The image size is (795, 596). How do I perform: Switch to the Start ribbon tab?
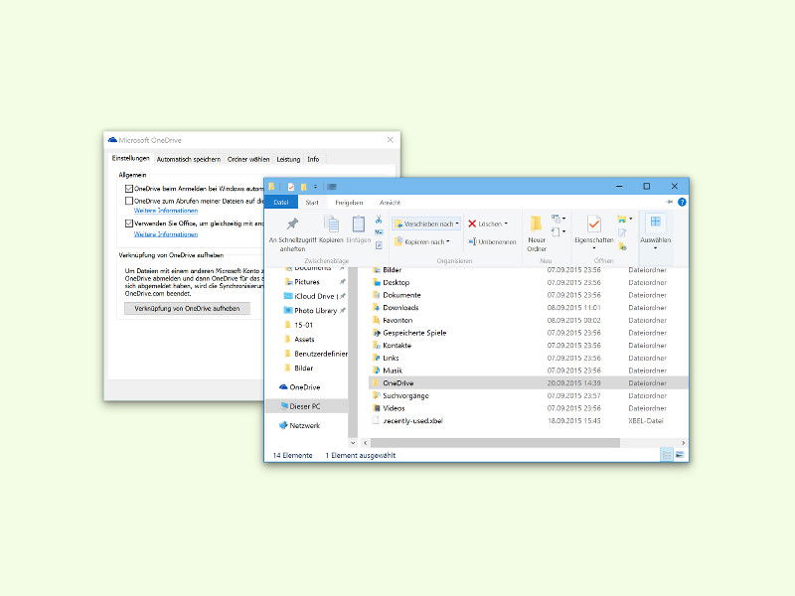click(x=312, y=203)
